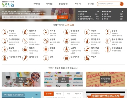Expand the 자주 찾는 물질 plus button
The height and width of the screenshot is (98, 127).
[122, 11]
